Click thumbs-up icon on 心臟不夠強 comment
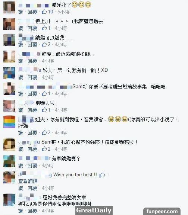 tap(44, 149)
